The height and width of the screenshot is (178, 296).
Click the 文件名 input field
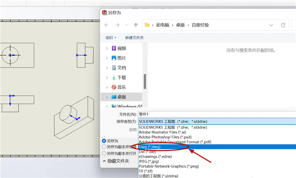tap(217, 114)
